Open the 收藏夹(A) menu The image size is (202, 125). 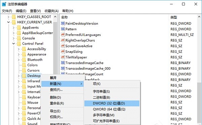(x=52, y=11)
